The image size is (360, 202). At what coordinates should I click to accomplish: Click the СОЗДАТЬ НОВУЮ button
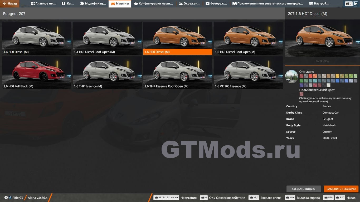304,189
